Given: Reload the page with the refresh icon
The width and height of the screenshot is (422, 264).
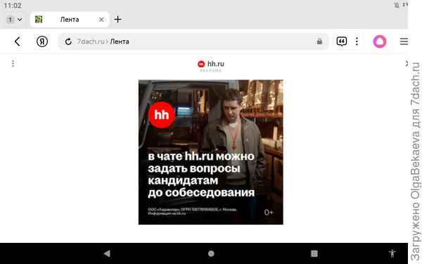Looking at the screenshot, I should pyautogui.click(x=68, y=42).
